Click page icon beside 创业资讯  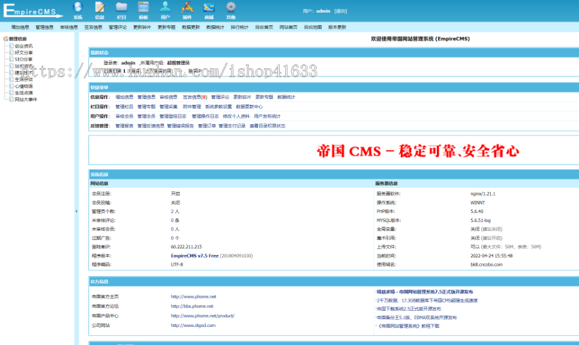(x=12, y=46)
